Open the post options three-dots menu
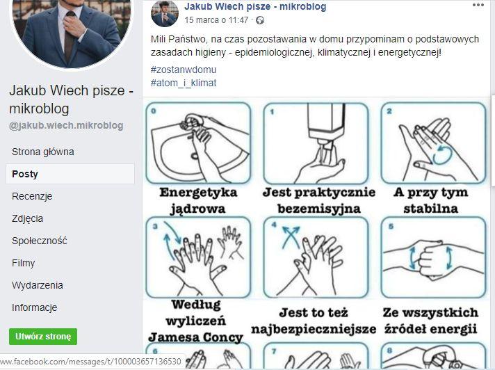495x370 pixels. coord(478,5)
